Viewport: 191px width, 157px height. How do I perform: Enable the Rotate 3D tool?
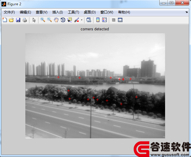click(x=63, y=20)
